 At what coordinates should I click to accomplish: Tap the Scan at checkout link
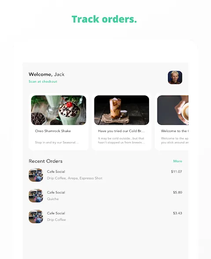click(x=43, y=81)
